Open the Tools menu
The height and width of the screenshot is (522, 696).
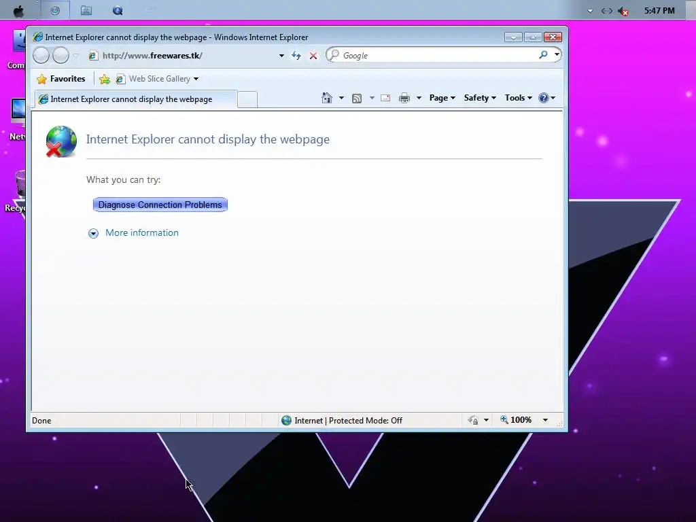[x=518, y=98]
